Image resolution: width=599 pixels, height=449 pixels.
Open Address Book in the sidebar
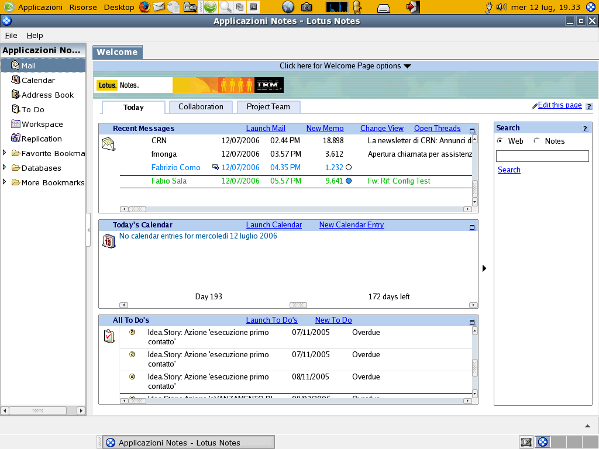point(42,95)
